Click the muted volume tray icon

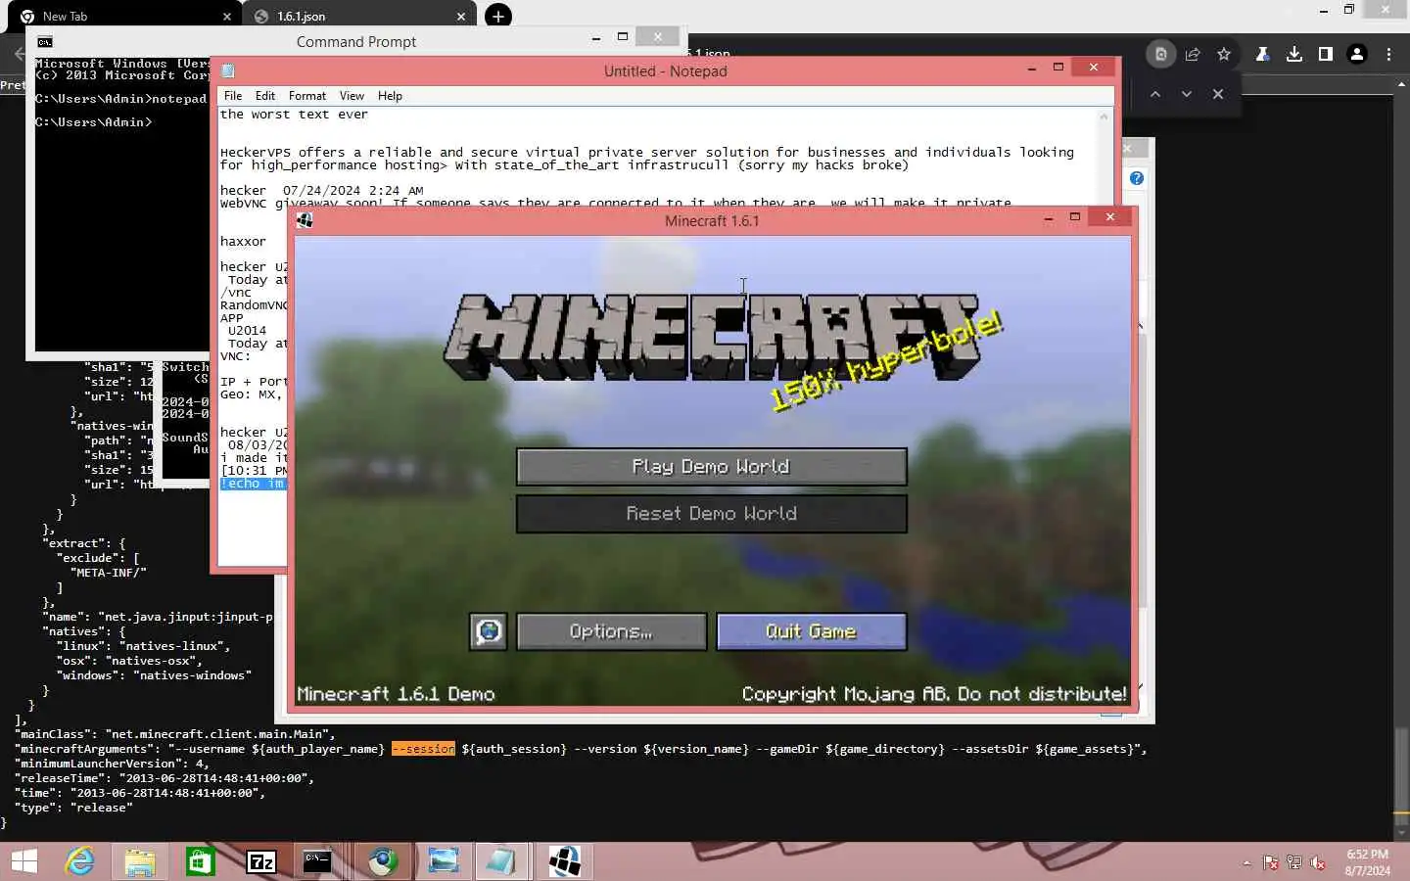coord(1318,863)
